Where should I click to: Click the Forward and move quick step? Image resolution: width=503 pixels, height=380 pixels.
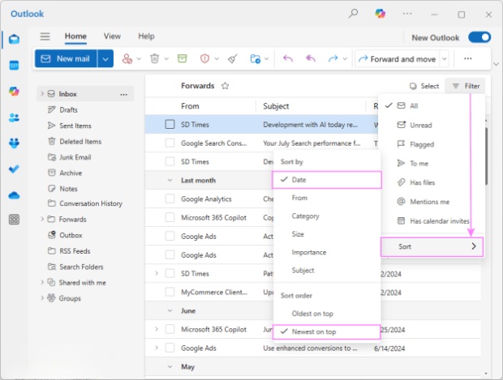tap(398, 59)
